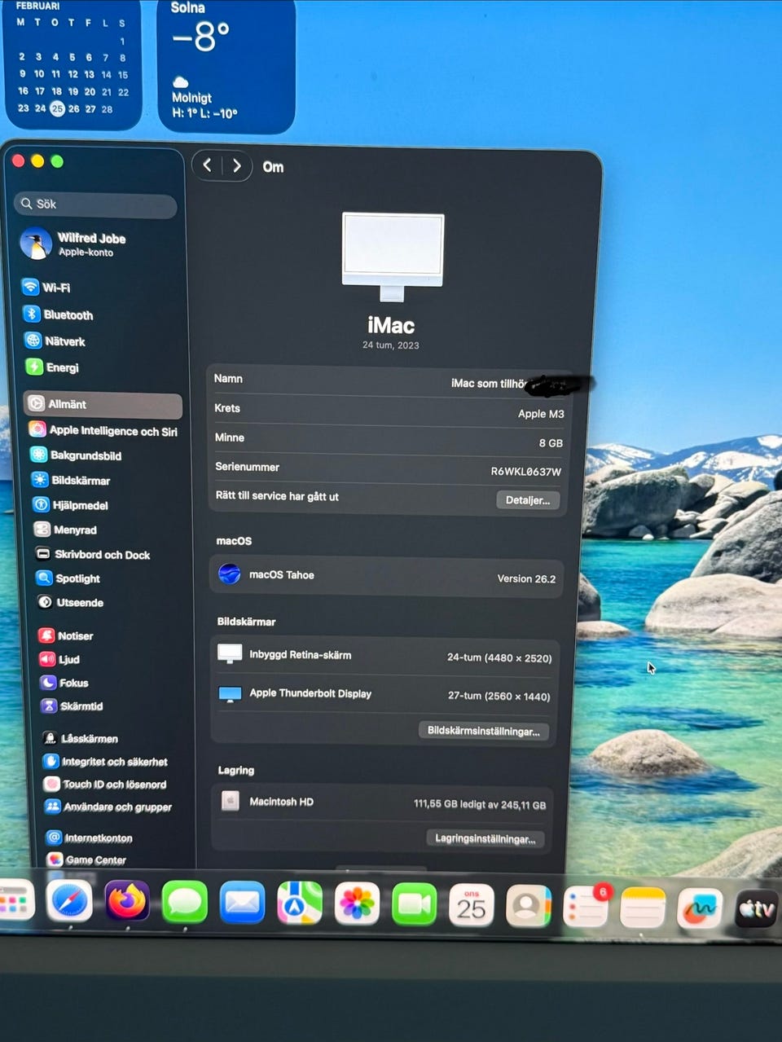The image size is (782, 1042).
Task: Click the Detaljer... button
Action: tap(528, 499)
